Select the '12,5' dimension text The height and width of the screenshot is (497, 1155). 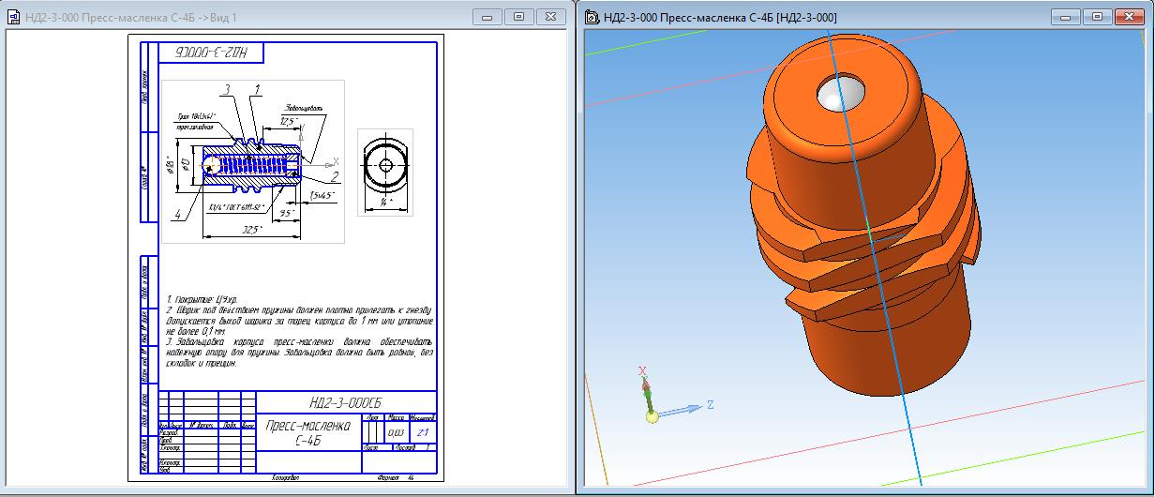(288, 122)
